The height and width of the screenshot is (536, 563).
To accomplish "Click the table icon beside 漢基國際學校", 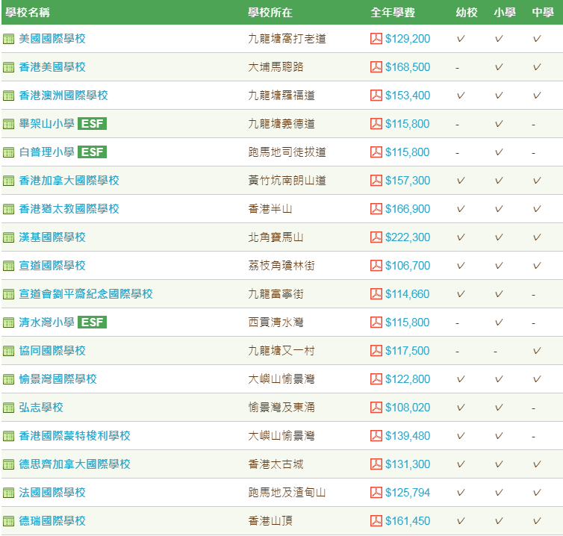I will 9,237.
